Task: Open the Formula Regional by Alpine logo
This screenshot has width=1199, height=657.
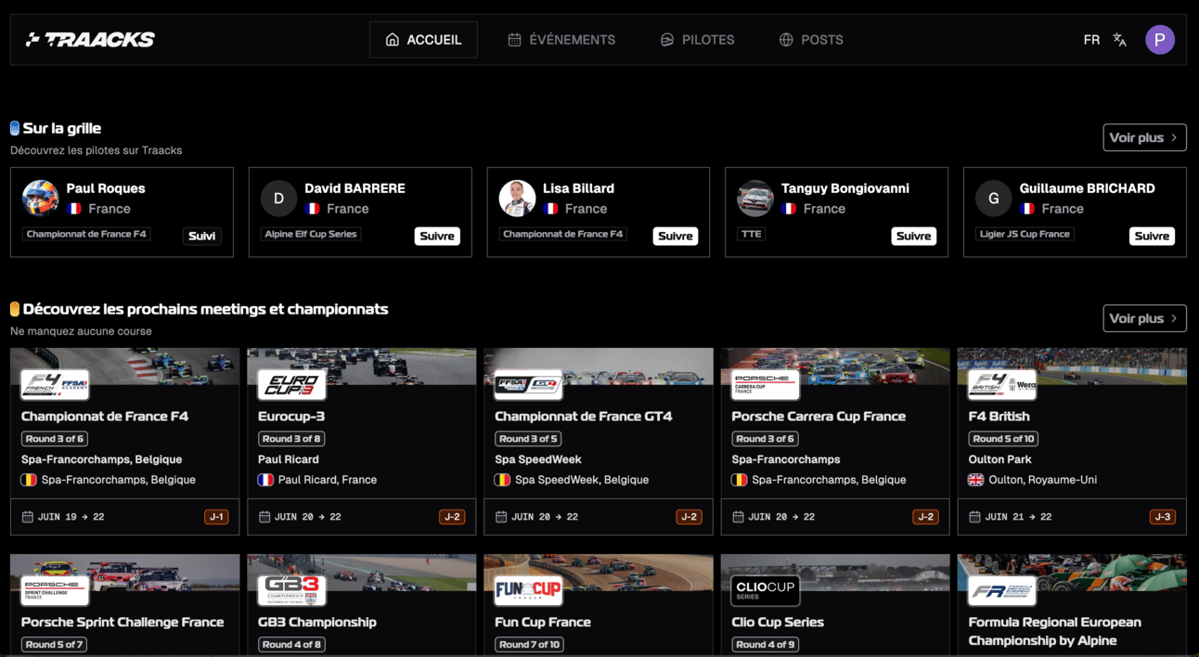Action: point(1002,590)
